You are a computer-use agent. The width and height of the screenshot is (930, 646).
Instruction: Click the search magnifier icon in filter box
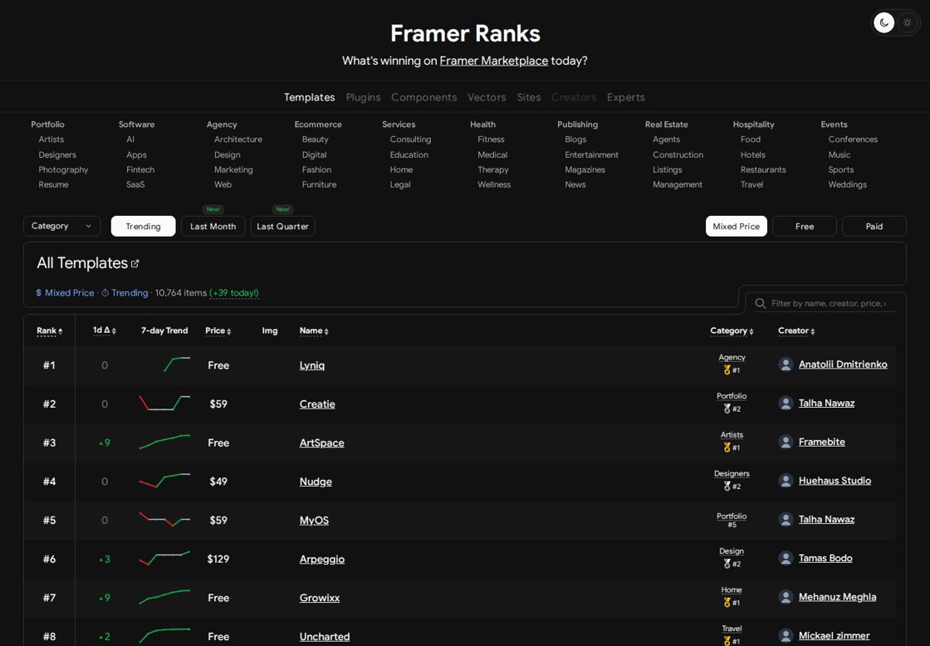click(x=761, y=303)
